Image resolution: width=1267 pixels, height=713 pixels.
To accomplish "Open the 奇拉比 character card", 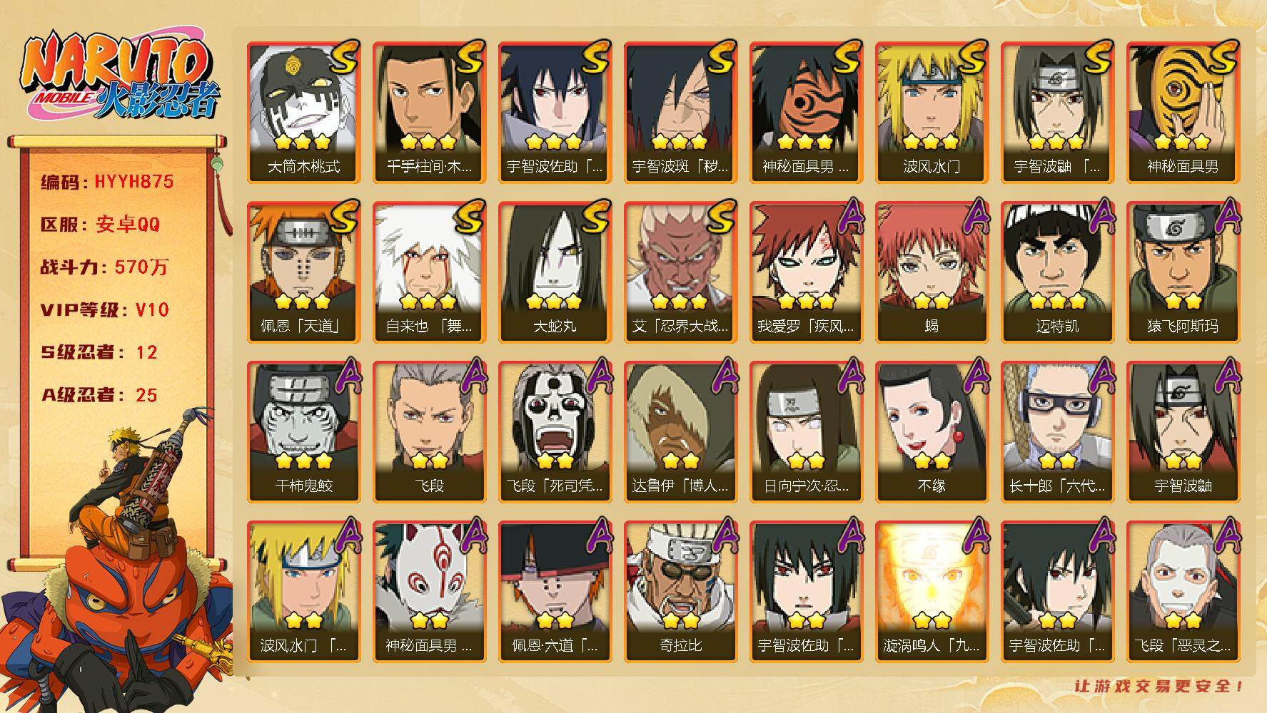I will 680,591.
